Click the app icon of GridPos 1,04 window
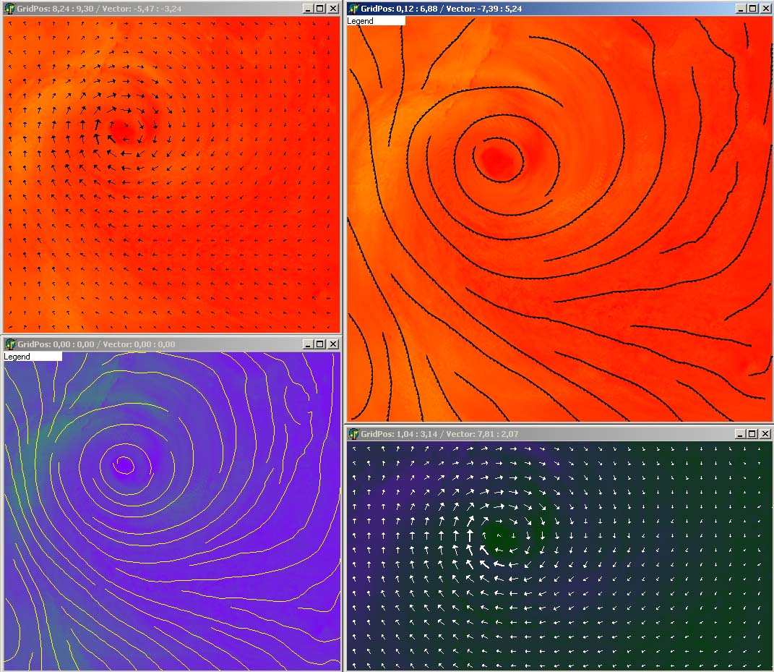Screen dimensions: 774x672 pos(354,434)
